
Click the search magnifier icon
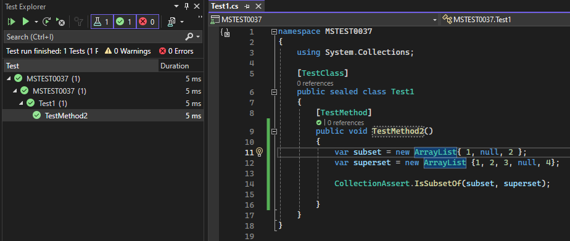point(189,36)
